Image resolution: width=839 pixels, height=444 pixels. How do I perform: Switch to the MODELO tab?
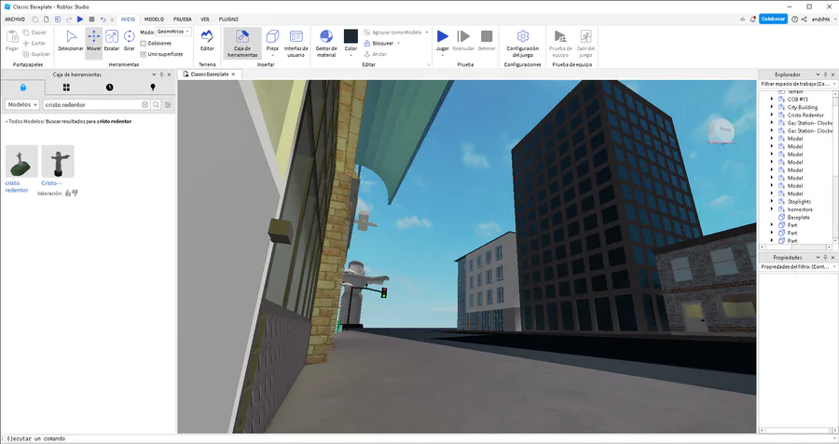click(154, 20)
